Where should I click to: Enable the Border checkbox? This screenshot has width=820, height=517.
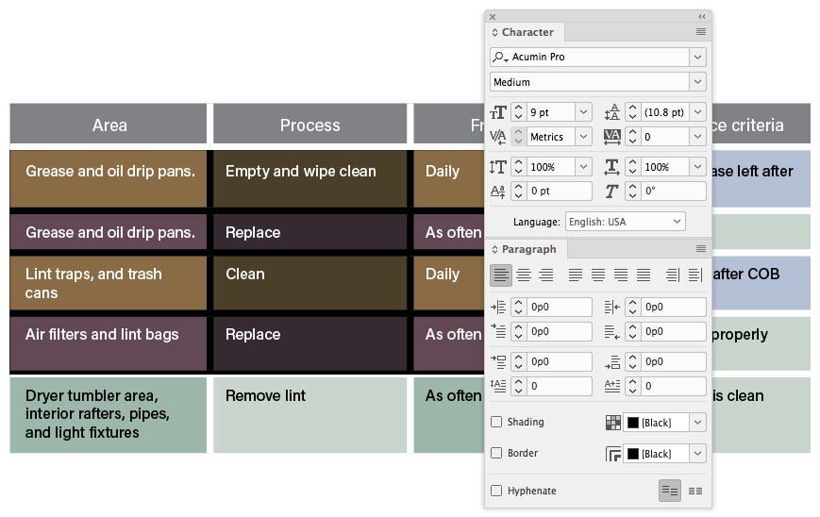pyautogui.click(x=496, y=453)
